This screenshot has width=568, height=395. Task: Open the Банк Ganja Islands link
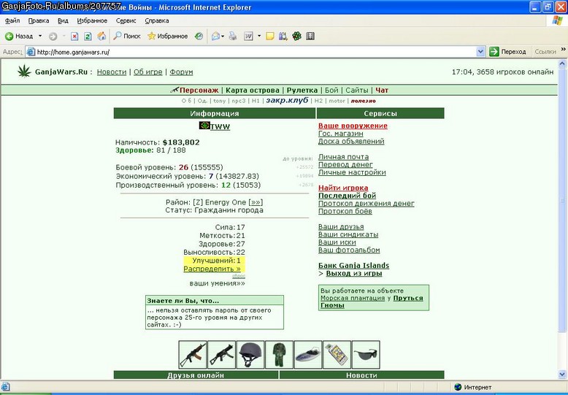pos(353,266)
